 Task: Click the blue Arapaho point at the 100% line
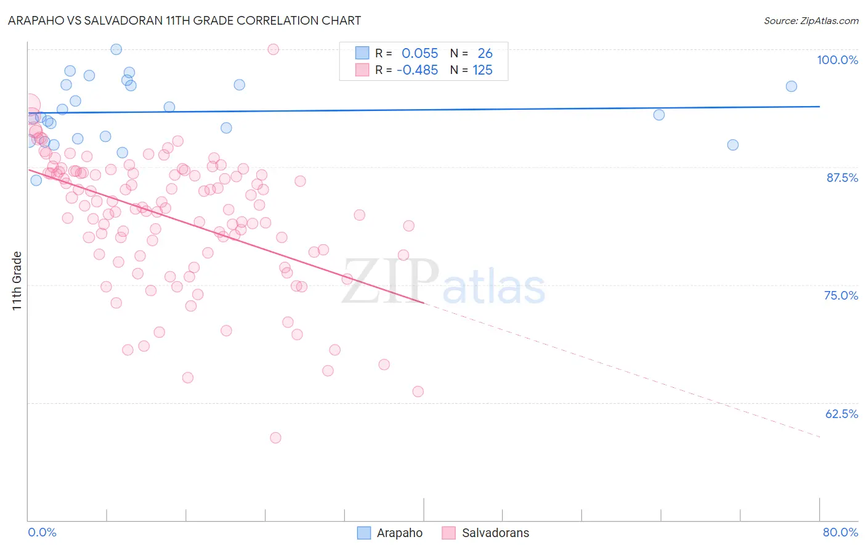click(116, 49)
